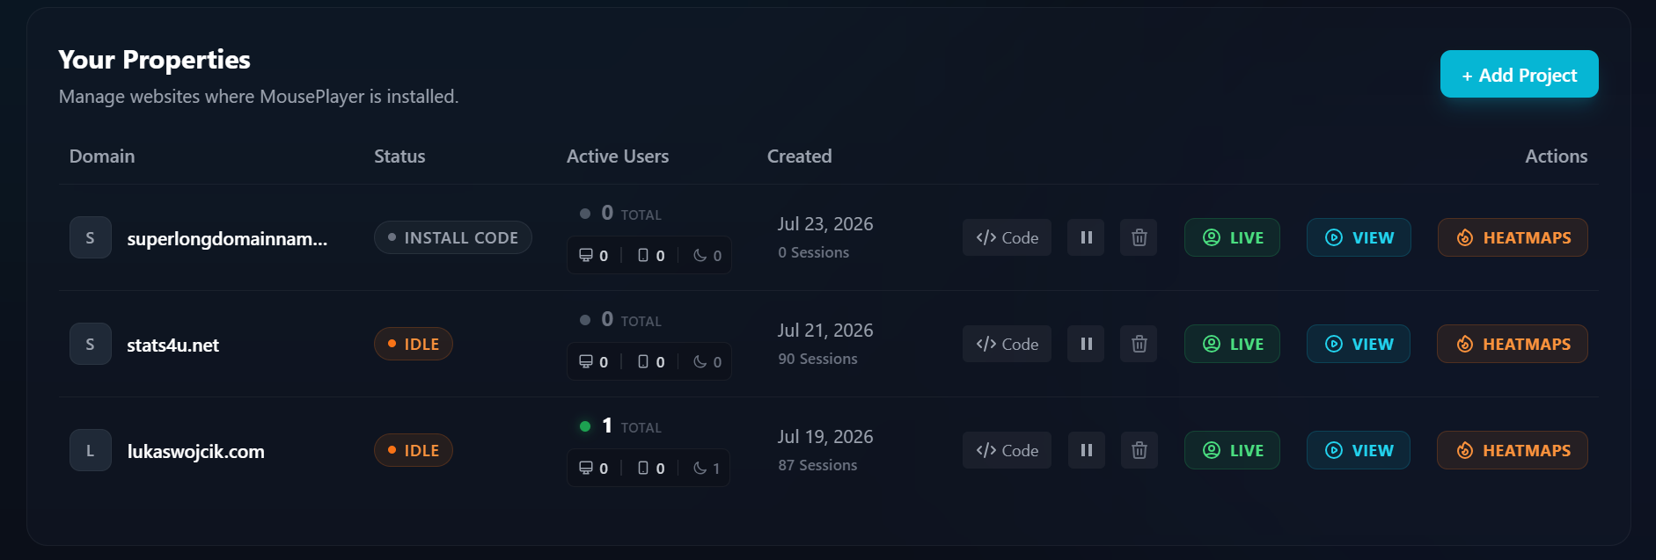Open LIVE view for superlongdomainnam...
Screen dimensions: 1656x560
click(x=1232, y=237)
